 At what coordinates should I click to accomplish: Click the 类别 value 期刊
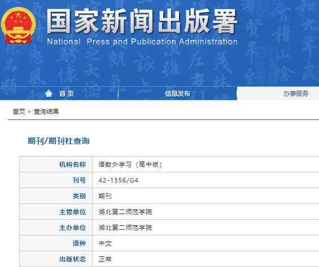(x=105, y=196)
